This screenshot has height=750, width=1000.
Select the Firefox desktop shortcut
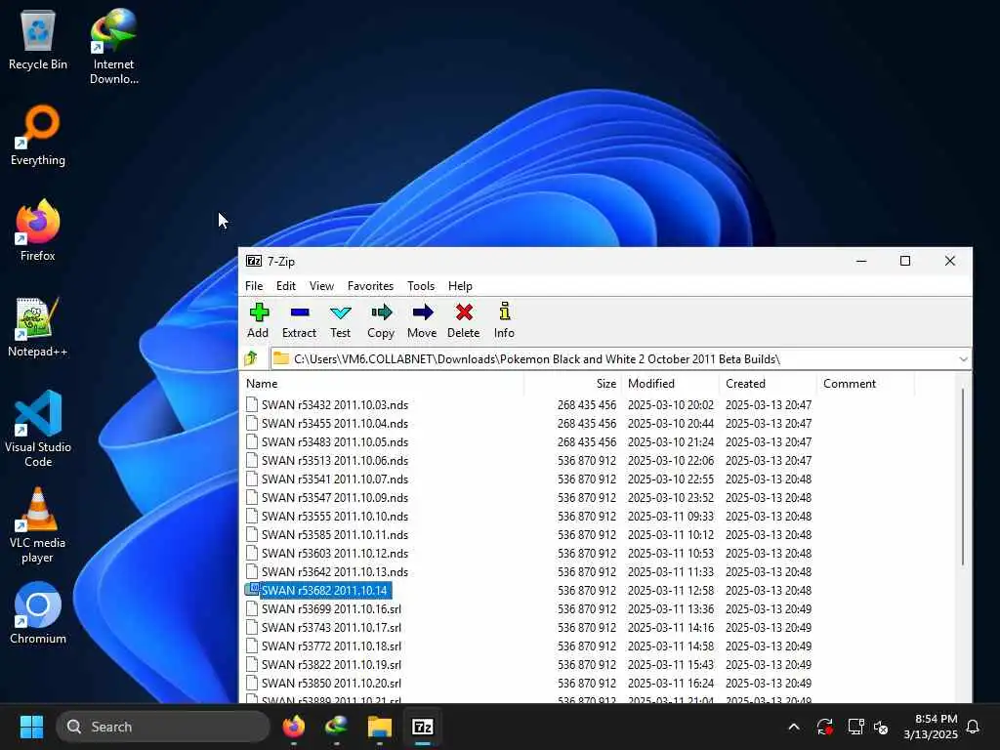pyautogui.click(x=38, y=230)
